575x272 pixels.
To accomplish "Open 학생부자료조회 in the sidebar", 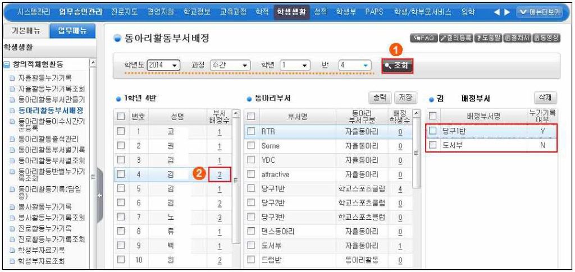I will point(42,261).
